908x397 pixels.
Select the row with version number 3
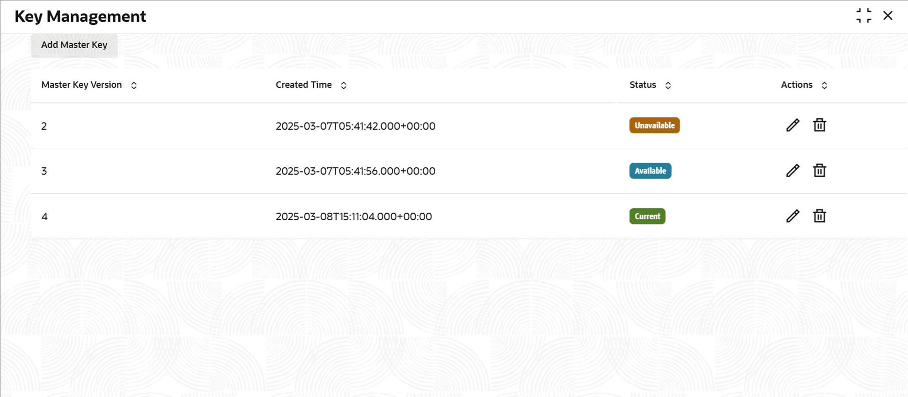469,171
